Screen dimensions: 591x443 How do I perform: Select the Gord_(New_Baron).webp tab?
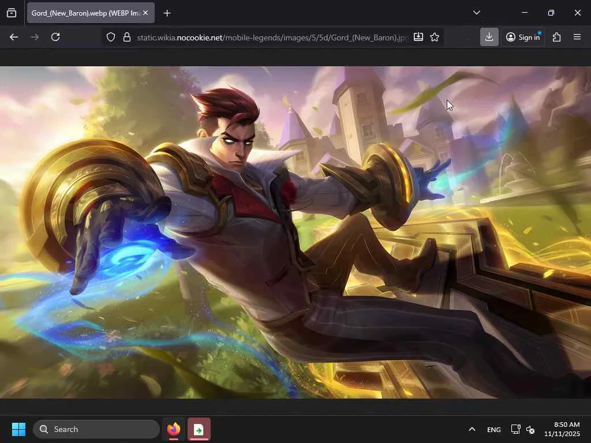pyautogui.click(x=91, y=13)
